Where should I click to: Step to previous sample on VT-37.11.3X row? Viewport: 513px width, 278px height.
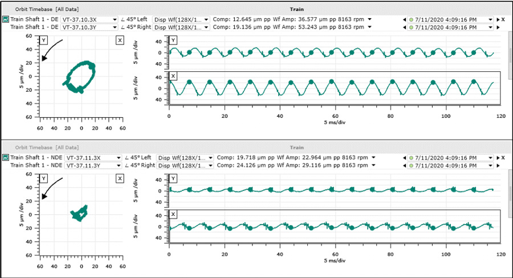click(x=404, y=158)
